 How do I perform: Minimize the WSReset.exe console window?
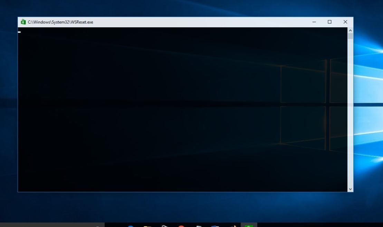314,22
